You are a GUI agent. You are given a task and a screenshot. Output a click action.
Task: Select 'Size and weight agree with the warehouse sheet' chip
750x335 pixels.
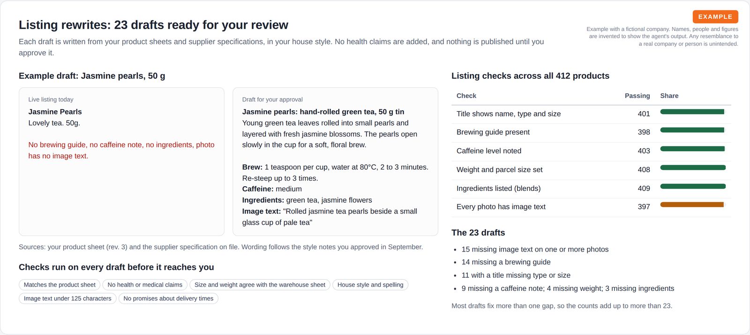click(x=260, y=285)
